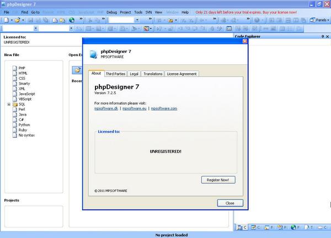Click the empty top toolbar combo field

coord(121,20)
